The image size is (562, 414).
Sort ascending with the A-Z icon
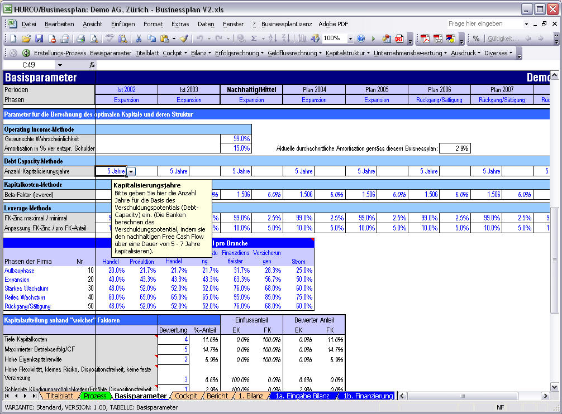point(273,38)
